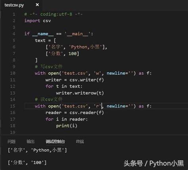Image resolution: width=188 pixels, height=170 pixels.
Task: Click the 'for t in text:' line
Action: 64,87
